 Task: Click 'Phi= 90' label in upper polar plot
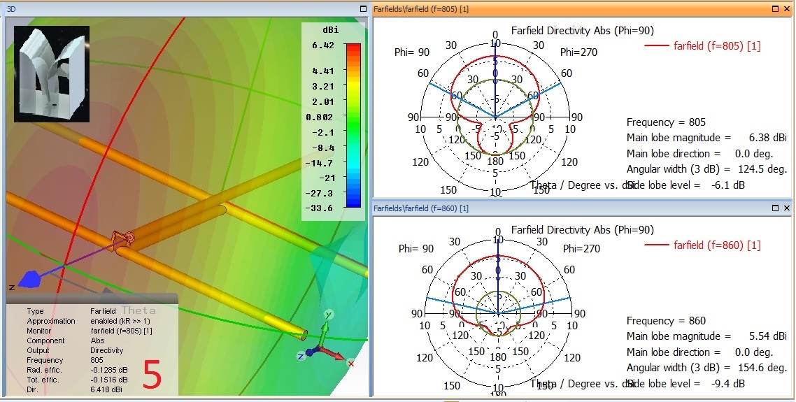[412, 52]
